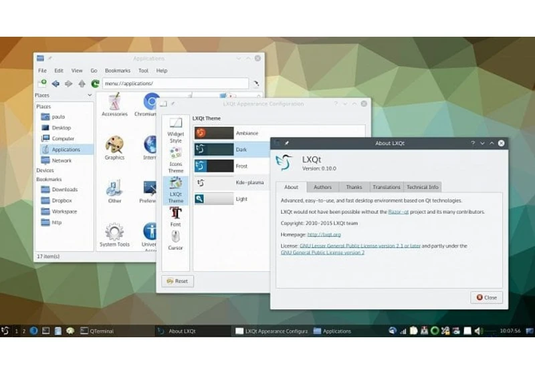Go forward in the Applications file manager
This screenshot has width=535, height=374.
coord(69,83)
